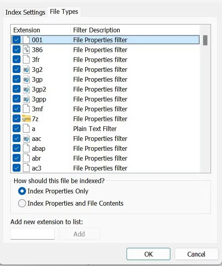222x266 pixels.
Task: Select the aac audio file icon
Action: 26,139
